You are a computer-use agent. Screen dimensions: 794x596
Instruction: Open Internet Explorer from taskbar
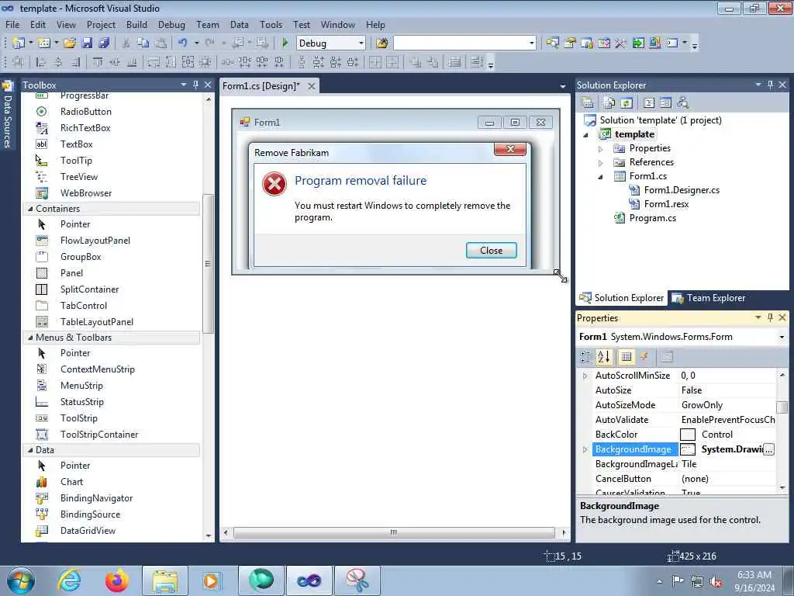(69, 580)
